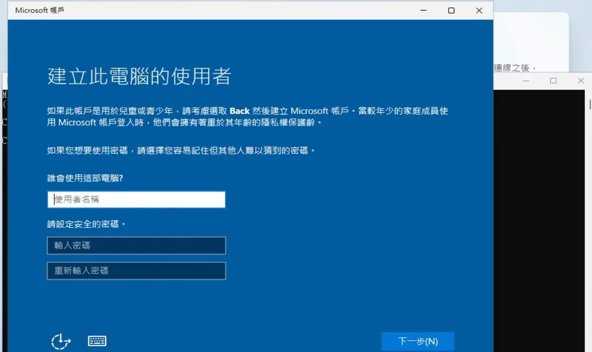Click the 如果您想要使用密碼 hint sentence

[180, 151]
